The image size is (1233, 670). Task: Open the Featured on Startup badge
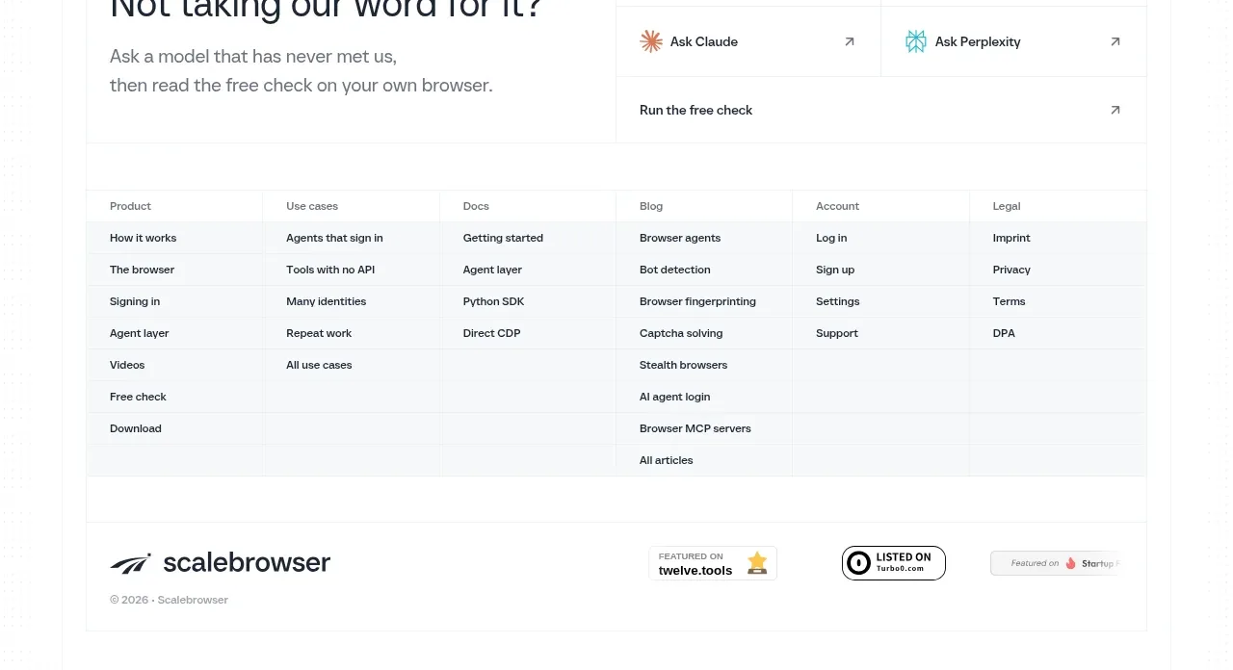(1057, 563)
